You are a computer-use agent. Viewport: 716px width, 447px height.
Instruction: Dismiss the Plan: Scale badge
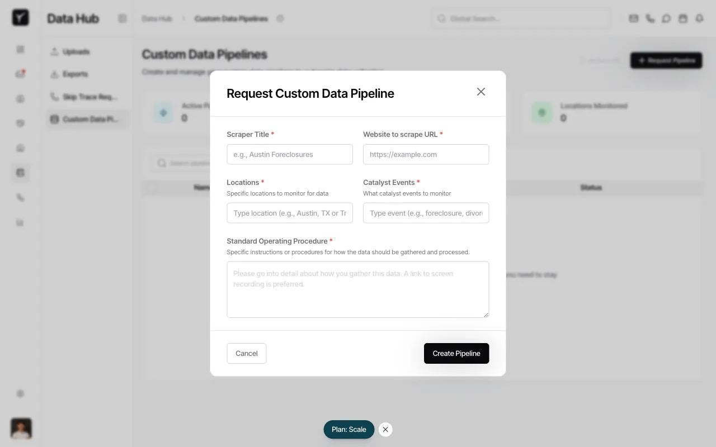pyautogui.click(x=385, y=429)
